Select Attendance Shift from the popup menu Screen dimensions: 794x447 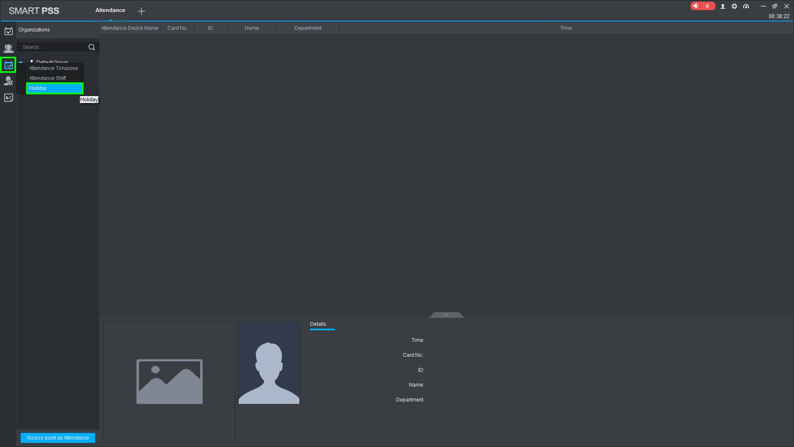(x=48, y=78)
